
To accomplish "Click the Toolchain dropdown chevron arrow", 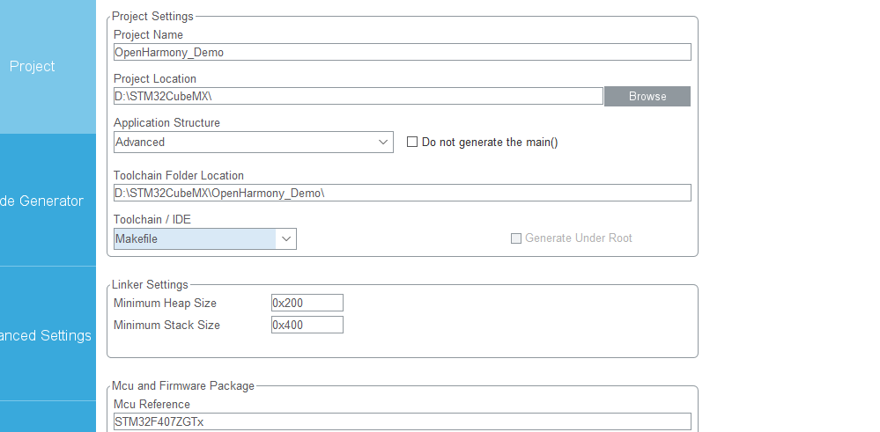I will pos(286,238).
